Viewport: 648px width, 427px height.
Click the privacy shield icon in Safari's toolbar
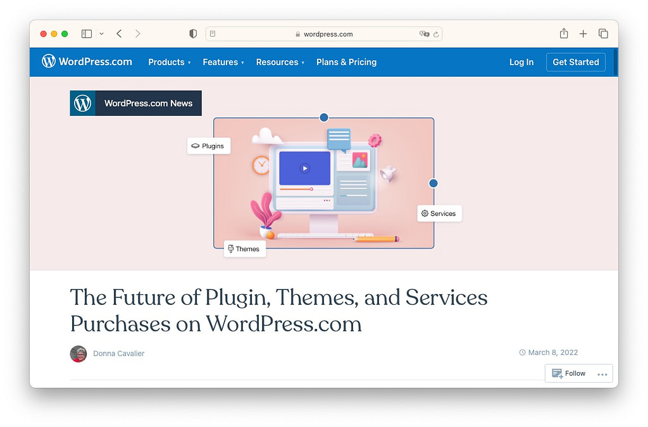click(x=193, y=34)
